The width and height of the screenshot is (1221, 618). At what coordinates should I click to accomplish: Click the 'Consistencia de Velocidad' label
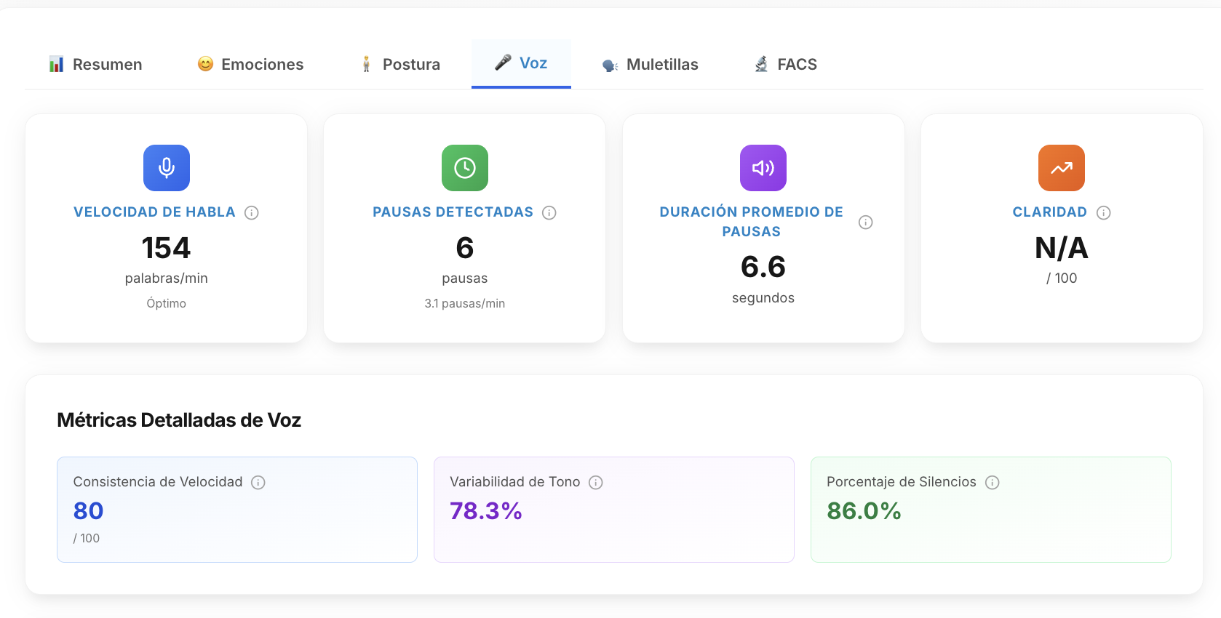coord(158,482)
